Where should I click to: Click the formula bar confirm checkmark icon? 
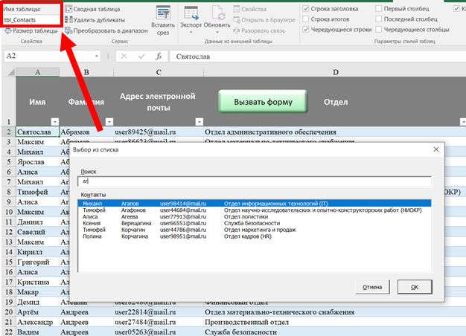click(x=141, y=56)
